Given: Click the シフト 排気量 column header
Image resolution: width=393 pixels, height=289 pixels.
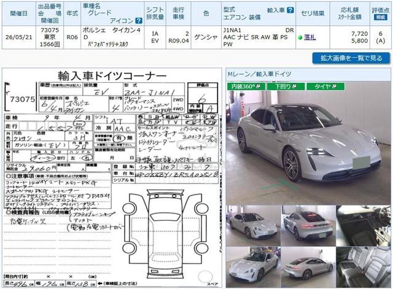Looking at the screenshot, I should [155, 13].
